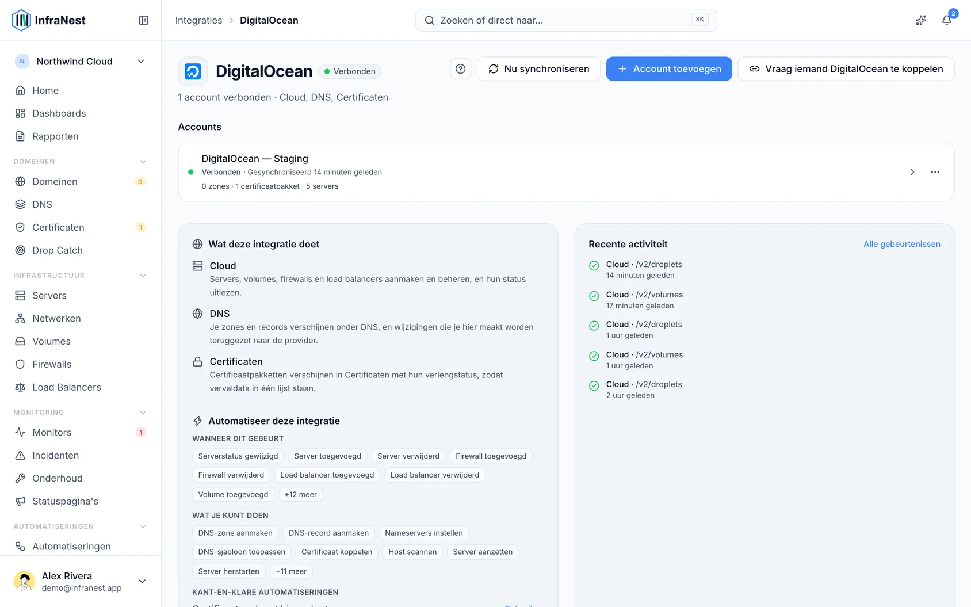Select Load balancer toegevoegd chip

coord(327,475)
